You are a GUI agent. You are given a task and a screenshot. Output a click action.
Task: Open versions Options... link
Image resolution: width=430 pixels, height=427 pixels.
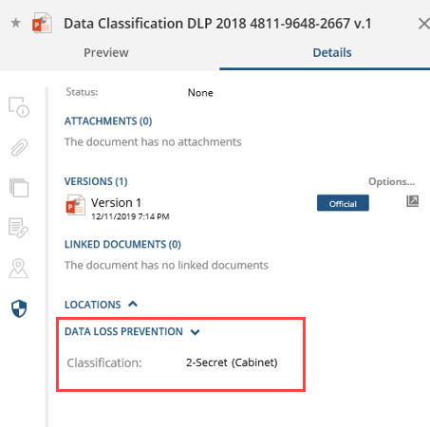(x=391, y=181)
